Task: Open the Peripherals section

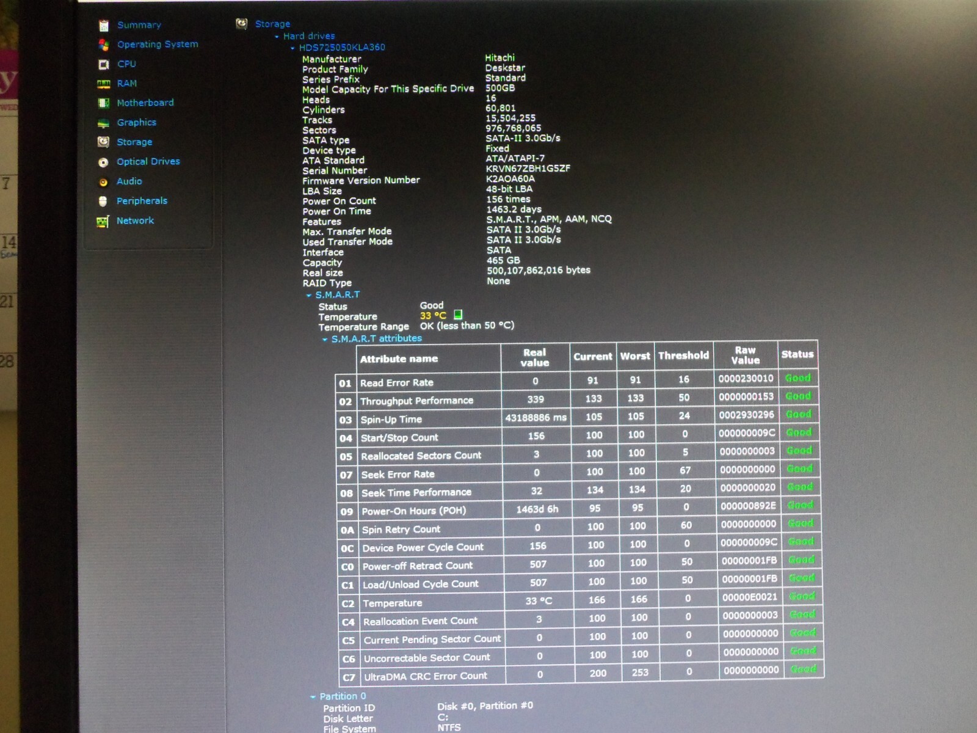Action: tap(142, 200)
